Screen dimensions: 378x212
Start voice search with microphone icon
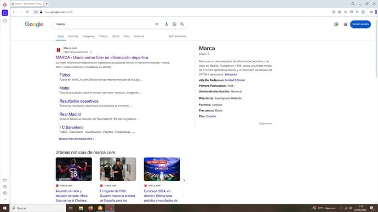[167, 24]
